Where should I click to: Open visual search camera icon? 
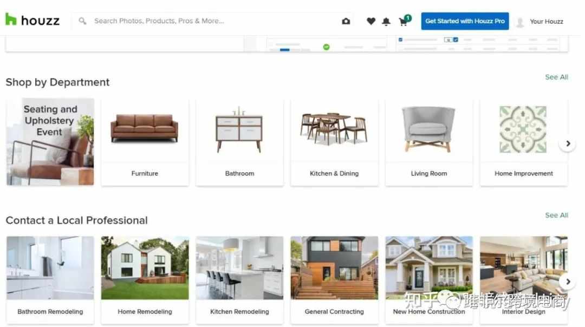click(x=346, y=21)
